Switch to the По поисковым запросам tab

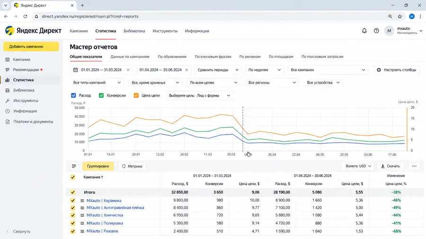(322, 57)
